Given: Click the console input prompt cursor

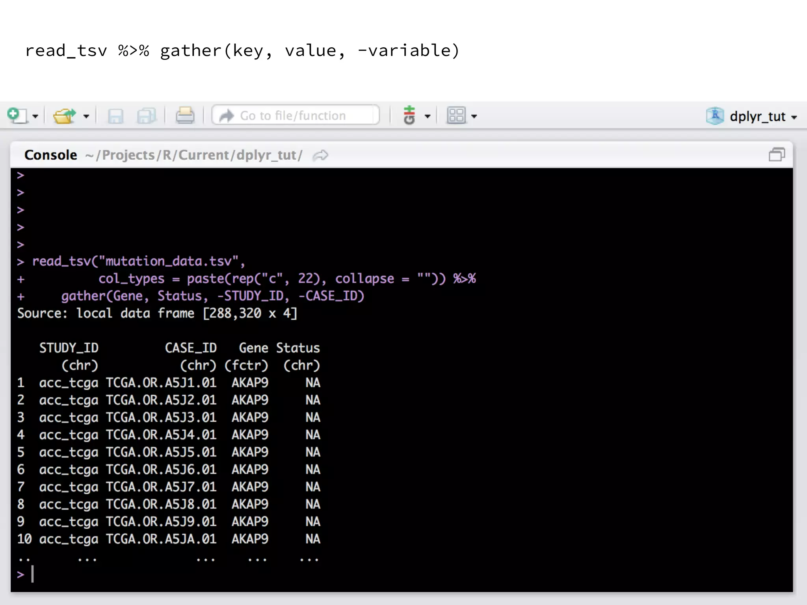Looking at the screenshot, I should (32, 574).
